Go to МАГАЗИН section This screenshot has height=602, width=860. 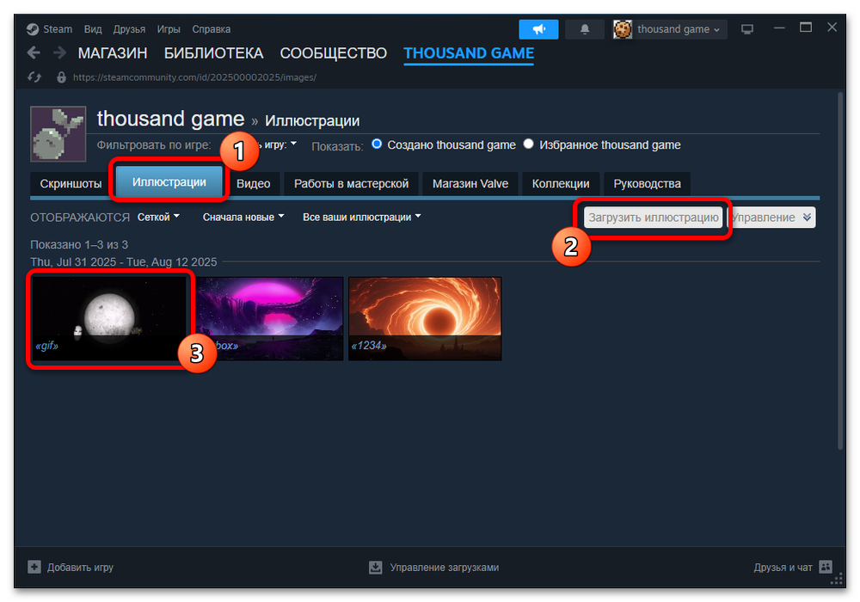113,53
